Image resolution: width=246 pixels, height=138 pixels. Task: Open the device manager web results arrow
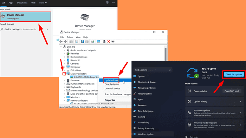[x=47, y=29]
